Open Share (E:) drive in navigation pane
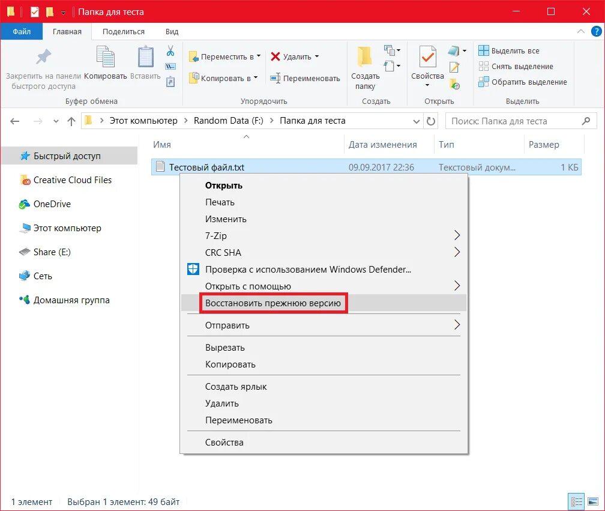This screenshot has height=511, width=605. click(x=69, y=252)
